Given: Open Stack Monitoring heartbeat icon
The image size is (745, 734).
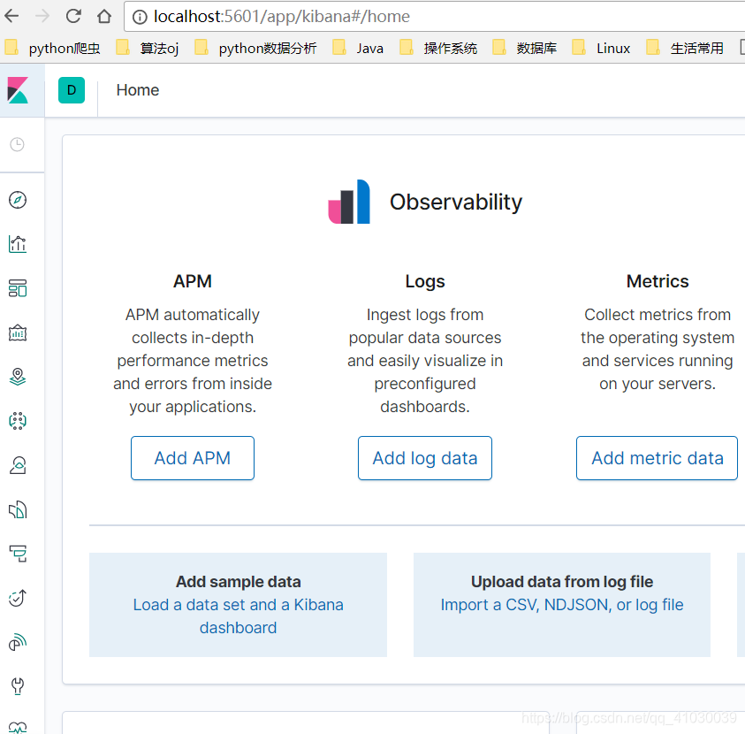Looking at the screenshot, I should tap(18, 727).
